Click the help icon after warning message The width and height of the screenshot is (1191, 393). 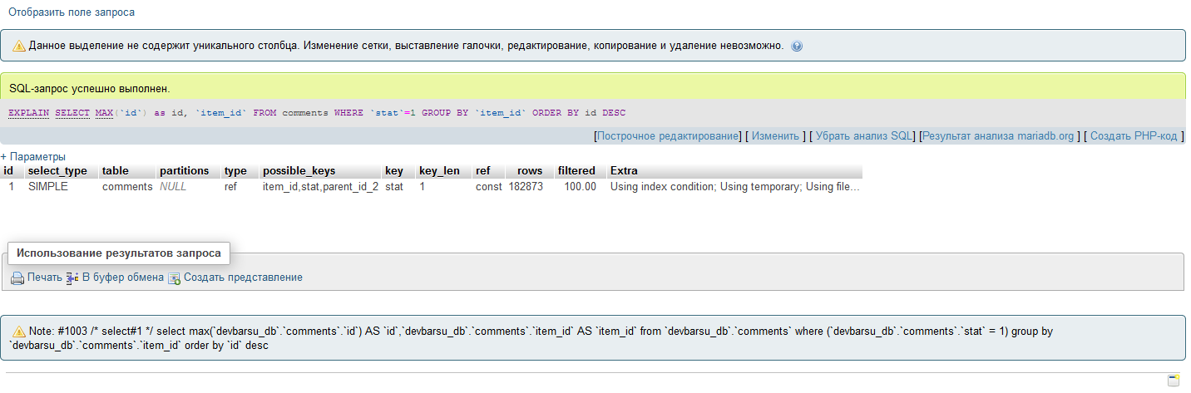point(797,47)
